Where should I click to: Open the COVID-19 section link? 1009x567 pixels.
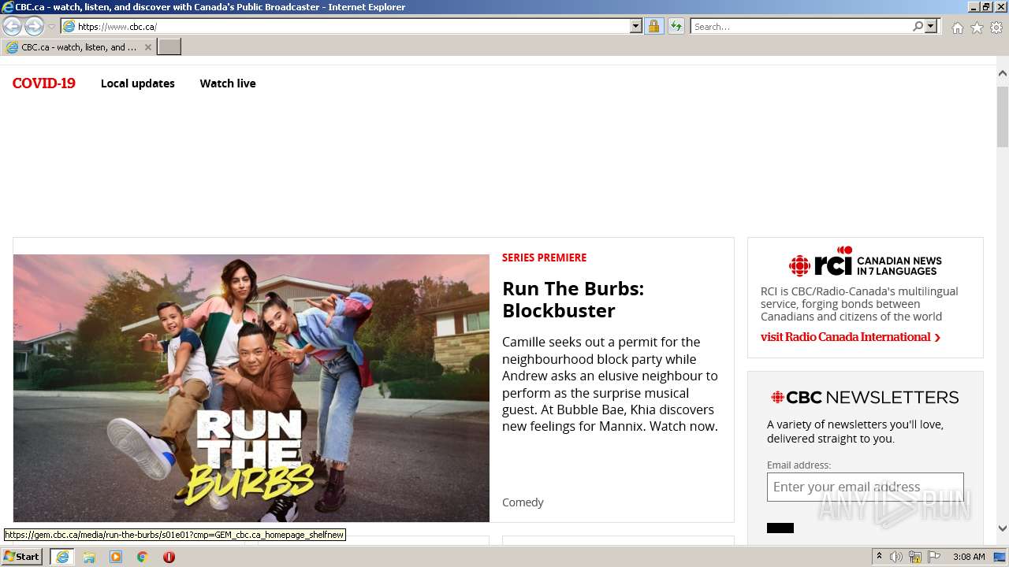click(44, 83)
